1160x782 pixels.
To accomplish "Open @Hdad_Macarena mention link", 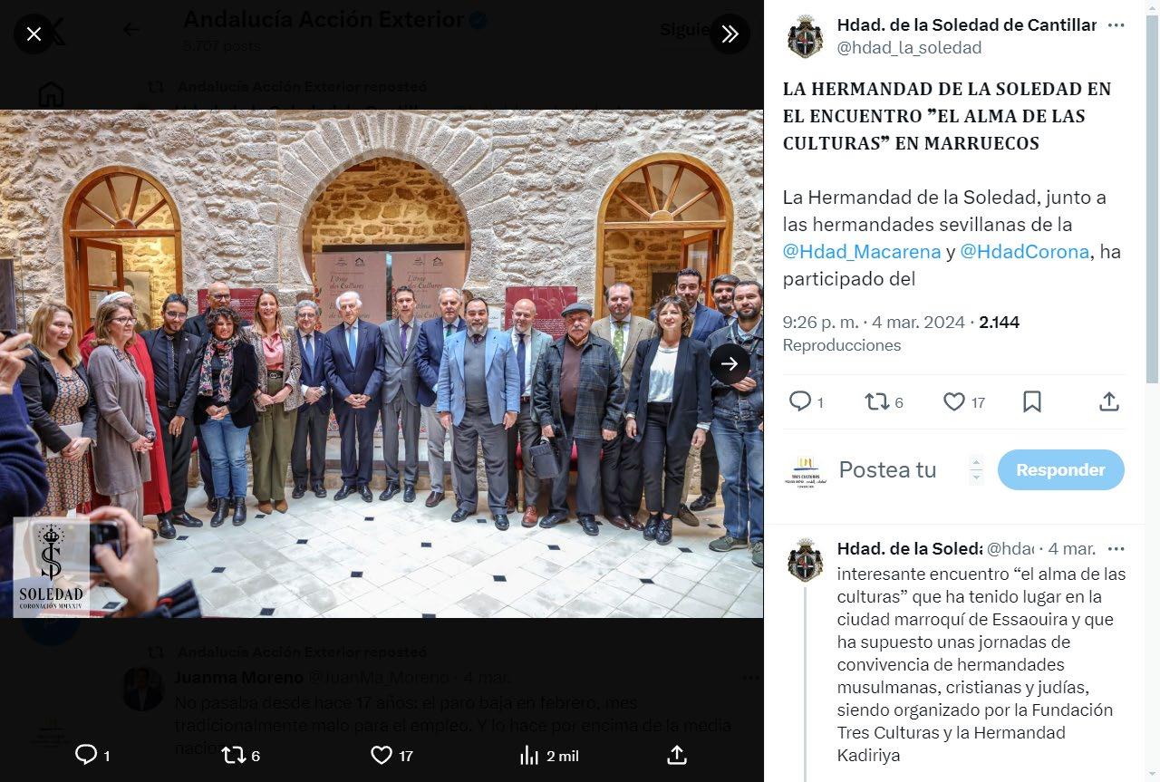I will point(862,251).
